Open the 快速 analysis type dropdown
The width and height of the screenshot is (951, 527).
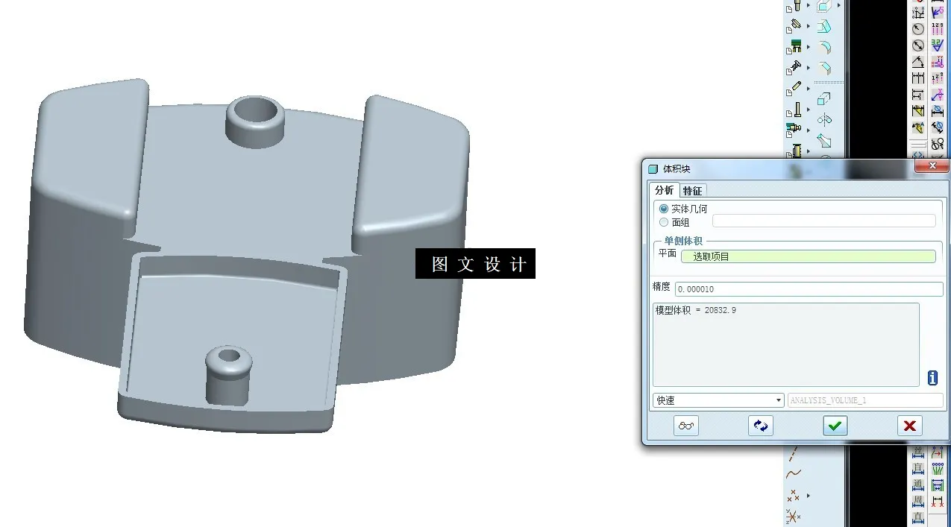click(x=718, y=400)
